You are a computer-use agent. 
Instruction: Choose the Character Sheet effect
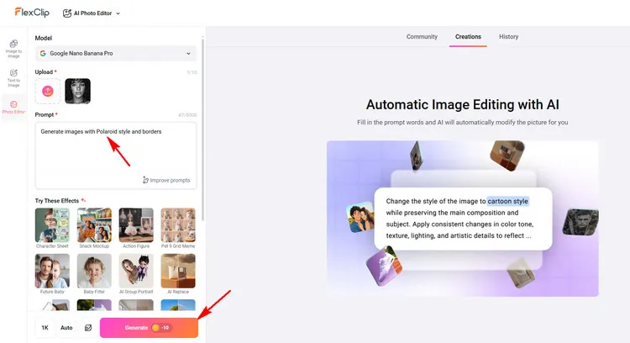click(x=52, y=228)
